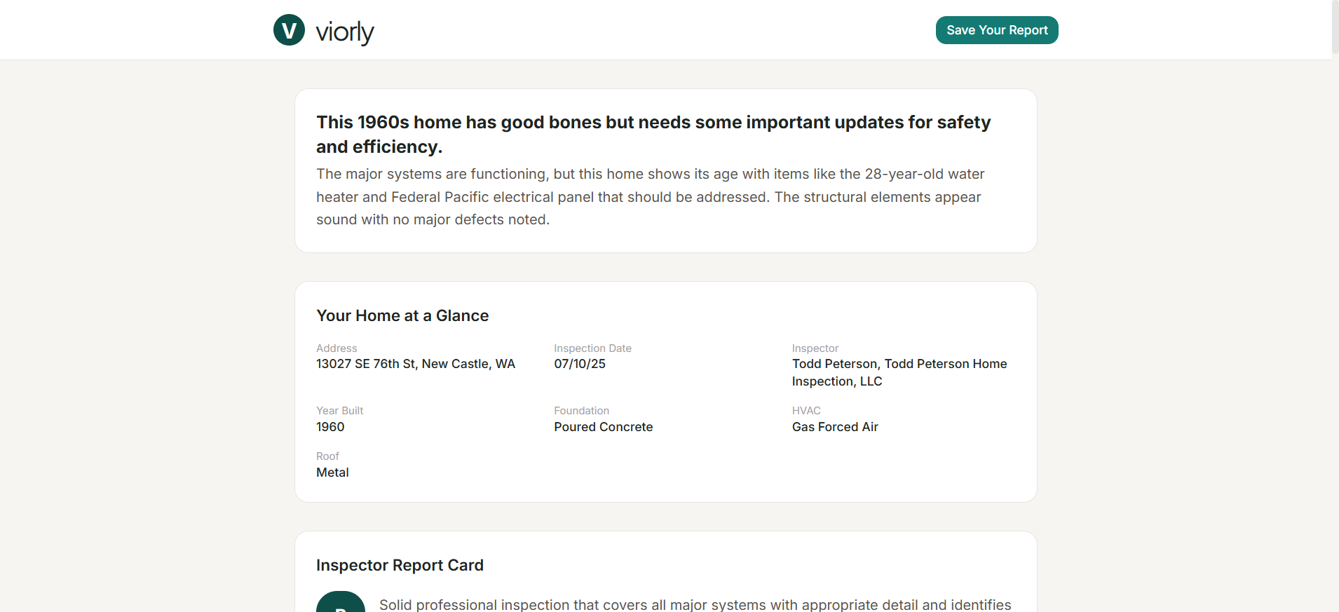
Task: Click the Foundation field label
Action: 581,411
